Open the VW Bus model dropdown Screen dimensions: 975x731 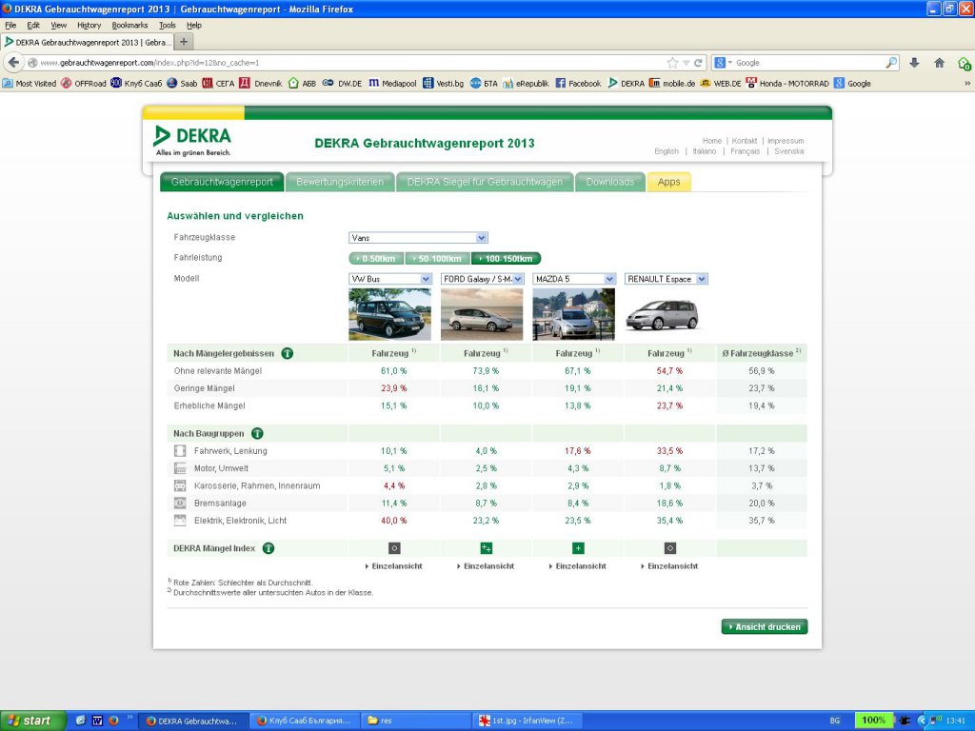(x=390, y=279)
